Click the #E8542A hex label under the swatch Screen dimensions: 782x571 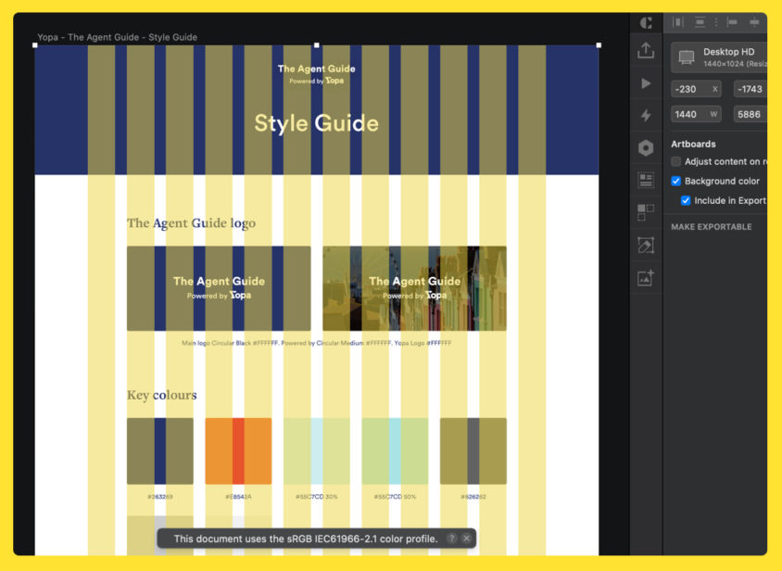click(238, 497)
